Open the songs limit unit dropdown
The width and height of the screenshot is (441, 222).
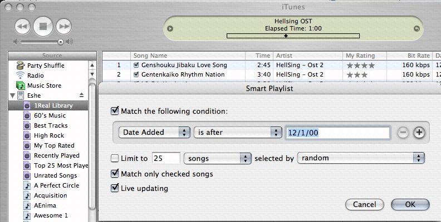217,159
